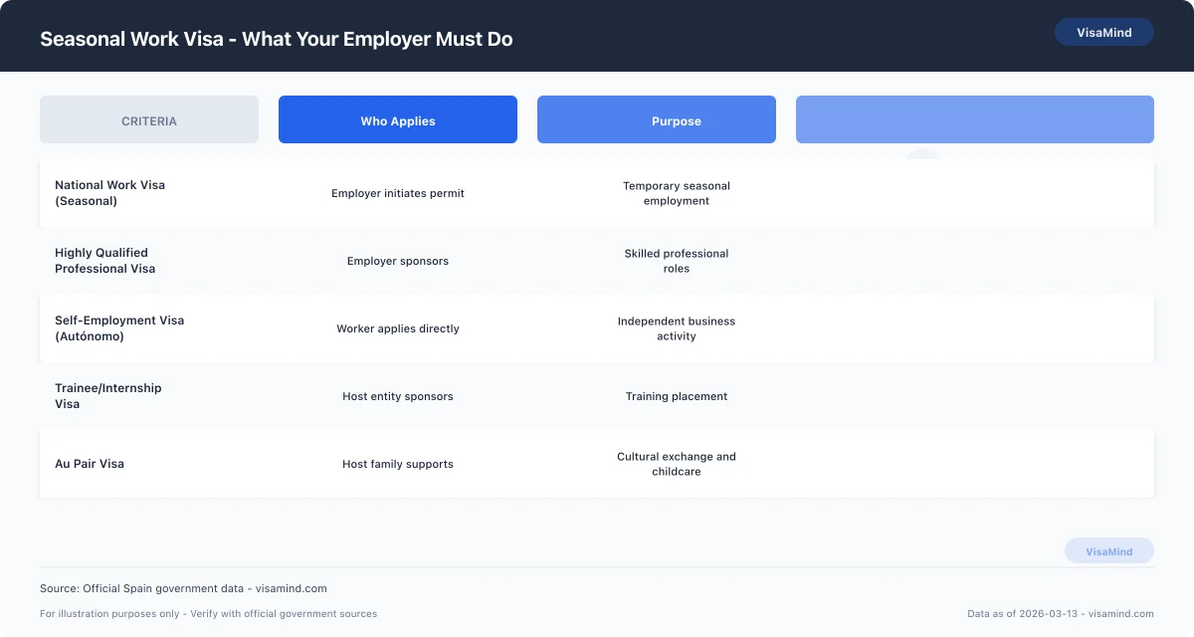Click the Cultural exchange and childcare cell
The height and width of the screenshot is (637, 1194).
[676, 464]
